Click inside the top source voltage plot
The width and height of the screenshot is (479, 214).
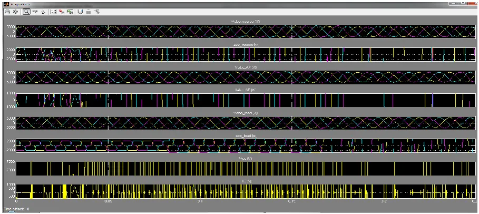click(x=246, y=31)
